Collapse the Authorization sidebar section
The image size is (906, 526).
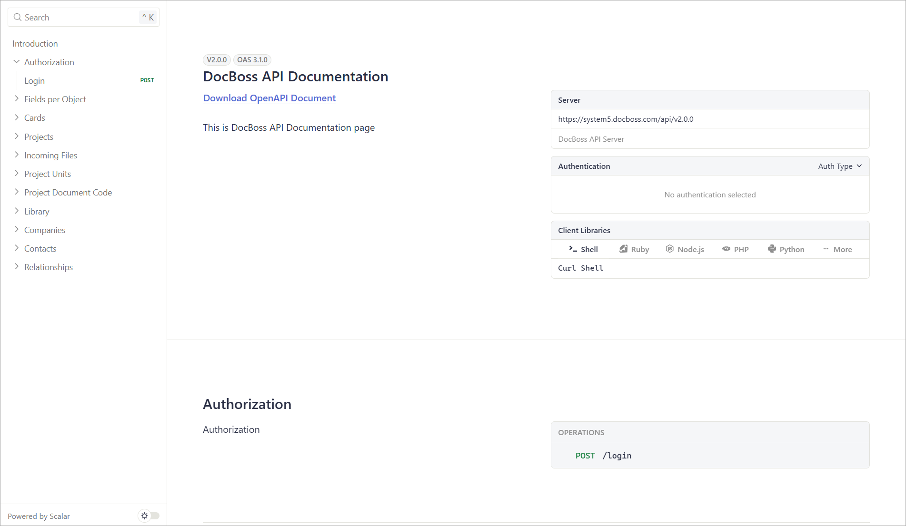tap(17, 62)
